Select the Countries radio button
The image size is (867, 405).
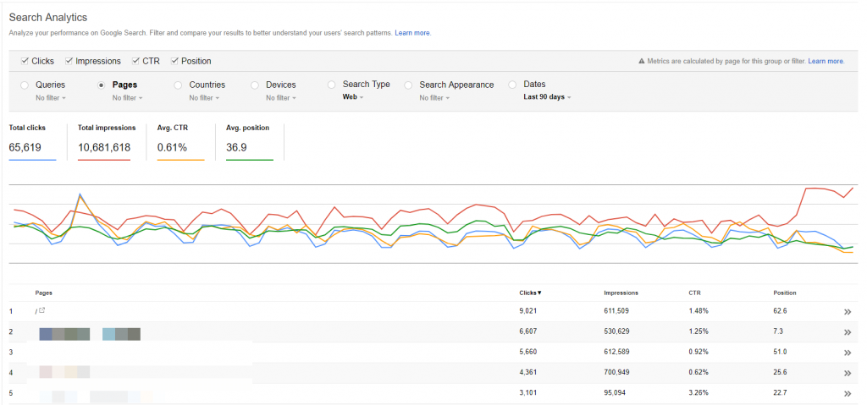coord(178,85)
